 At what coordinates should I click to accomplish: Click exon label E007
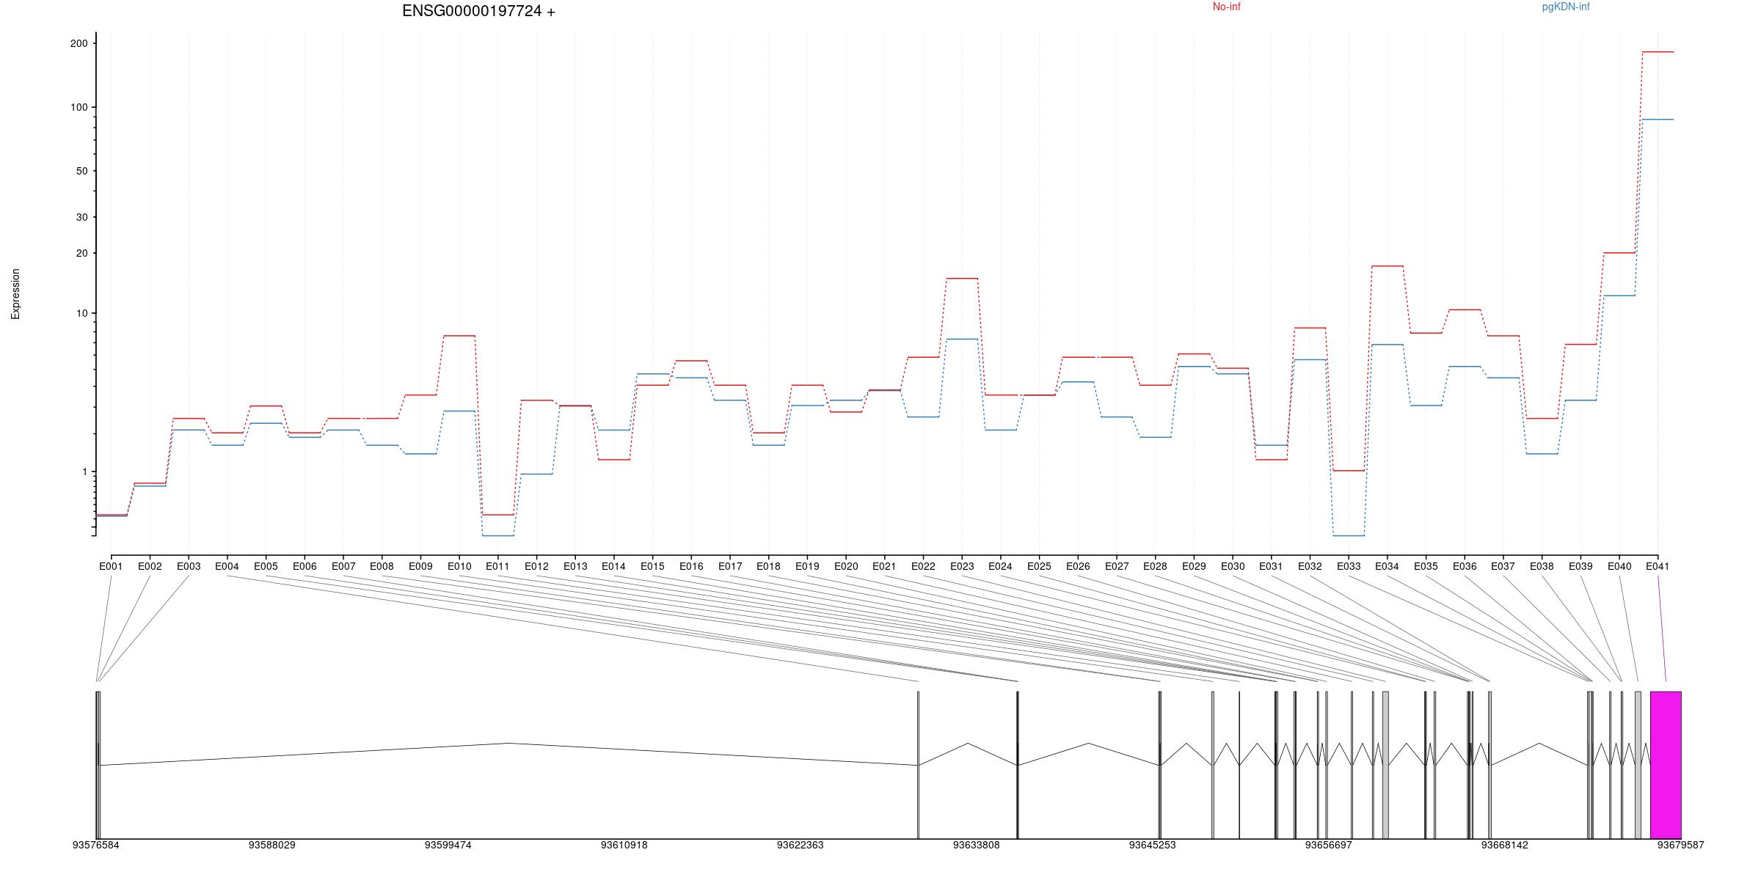tap(343, 566)
